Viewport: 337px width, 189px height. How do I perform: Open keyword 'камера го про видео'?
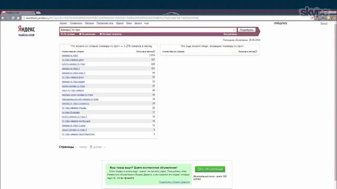click(x=73, y=82)
